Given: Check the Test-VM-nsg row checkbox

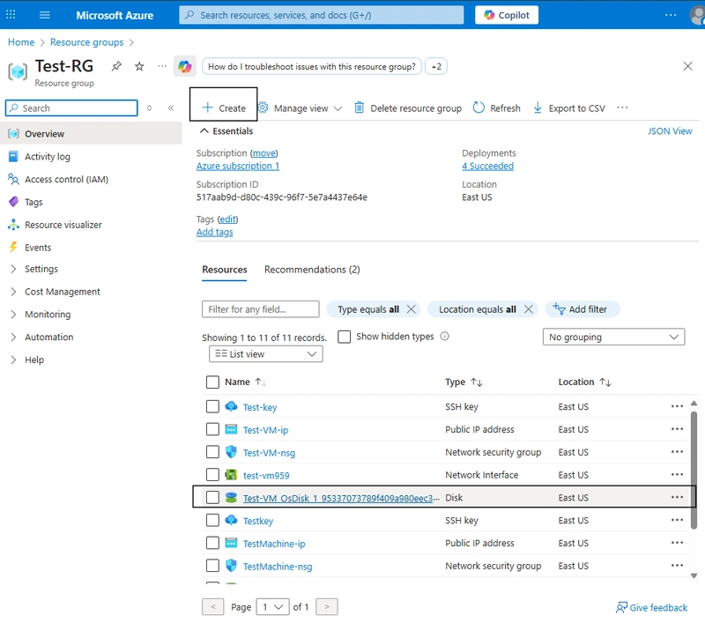Looking at the screenshot, I should 212,452.
